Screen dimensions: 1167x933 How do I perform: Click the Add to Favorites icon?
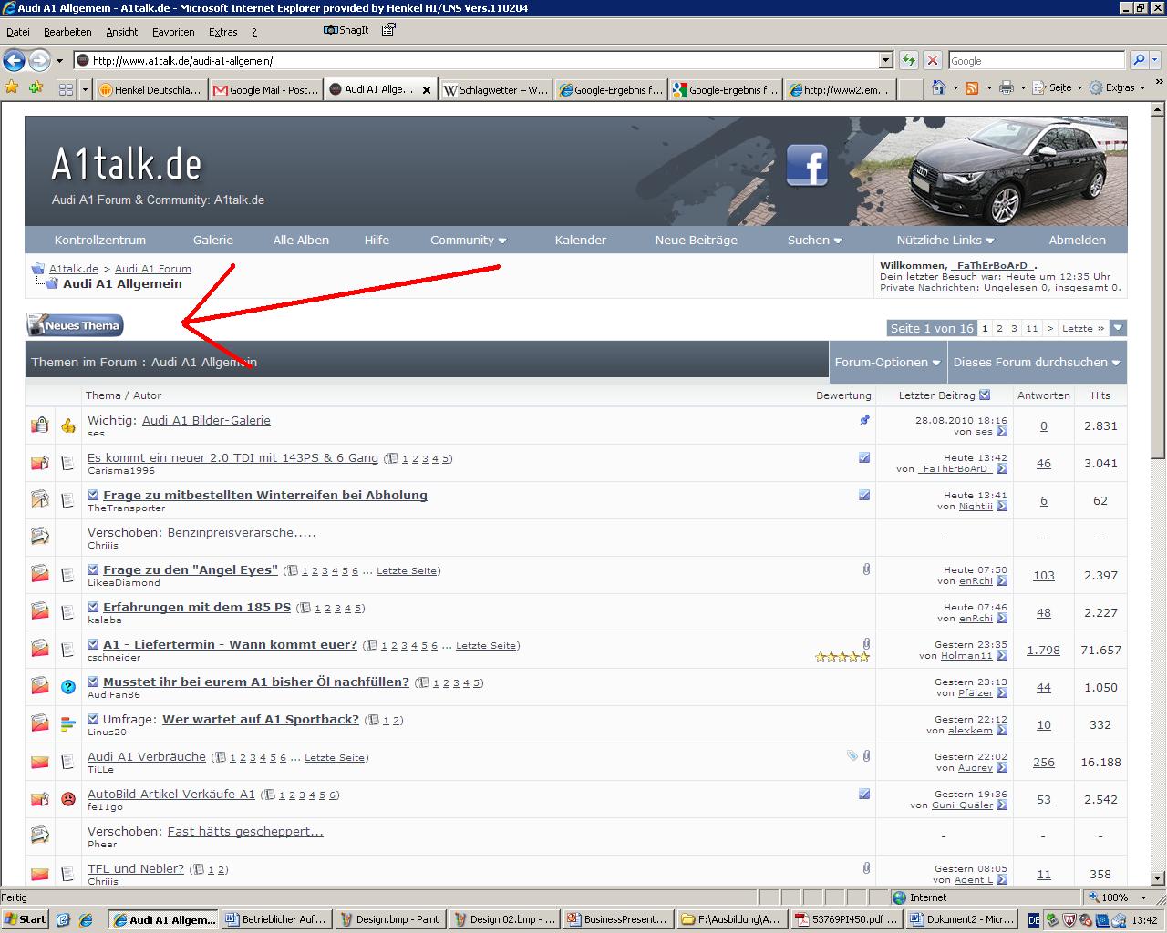click(36, 88)
